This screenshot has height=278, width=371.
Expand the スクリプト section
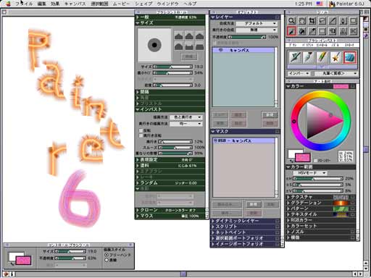[x=213, y=227]
